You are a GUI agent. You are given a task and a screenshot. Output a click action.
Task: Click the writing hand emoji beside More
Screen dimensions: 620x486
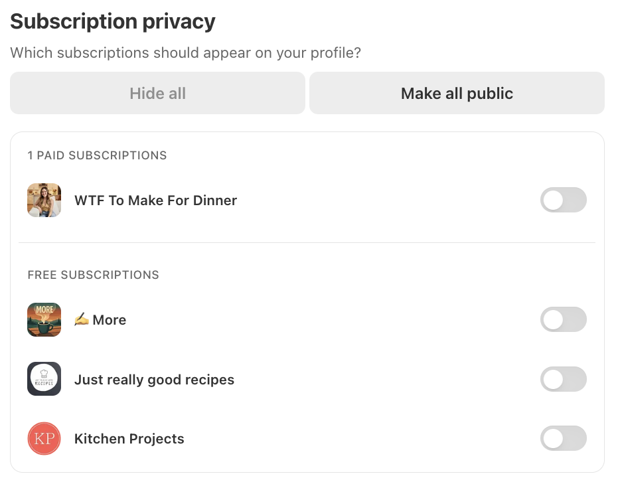pyautogui.click(x=82, y=320)
